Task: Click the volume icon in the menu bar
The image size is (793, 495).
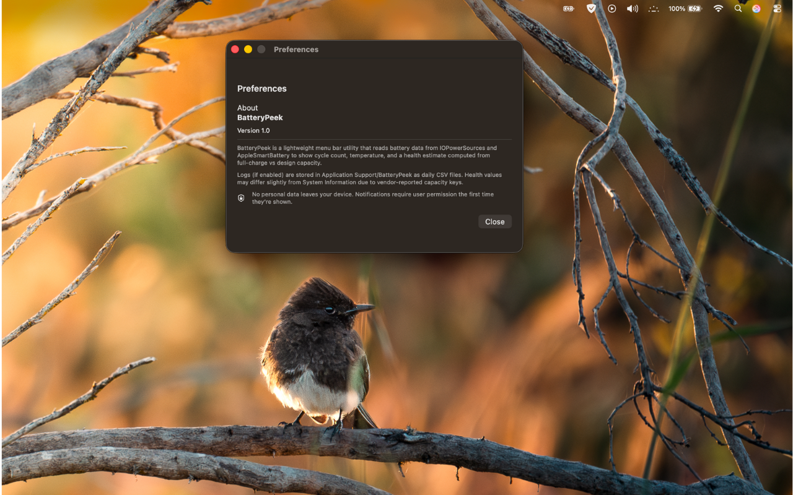Action: [633, 9]
